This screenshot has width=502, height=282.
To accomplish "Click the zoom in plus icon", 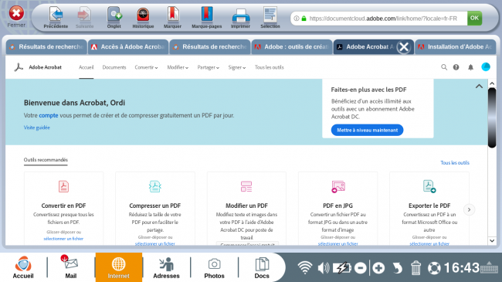I will (x=378, y=268).
